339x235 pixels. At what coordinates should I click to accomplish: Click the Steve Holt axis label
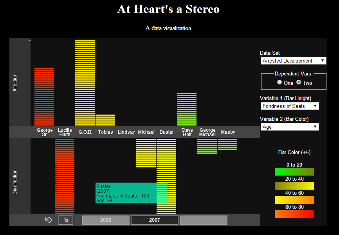pyautogui.click(x=187, y=132)
